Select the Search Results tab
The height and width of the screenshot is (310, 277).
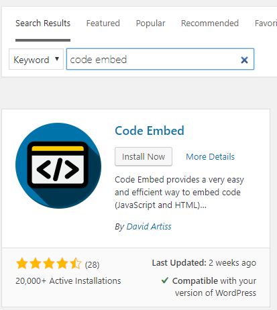click(x=43, y=23)
